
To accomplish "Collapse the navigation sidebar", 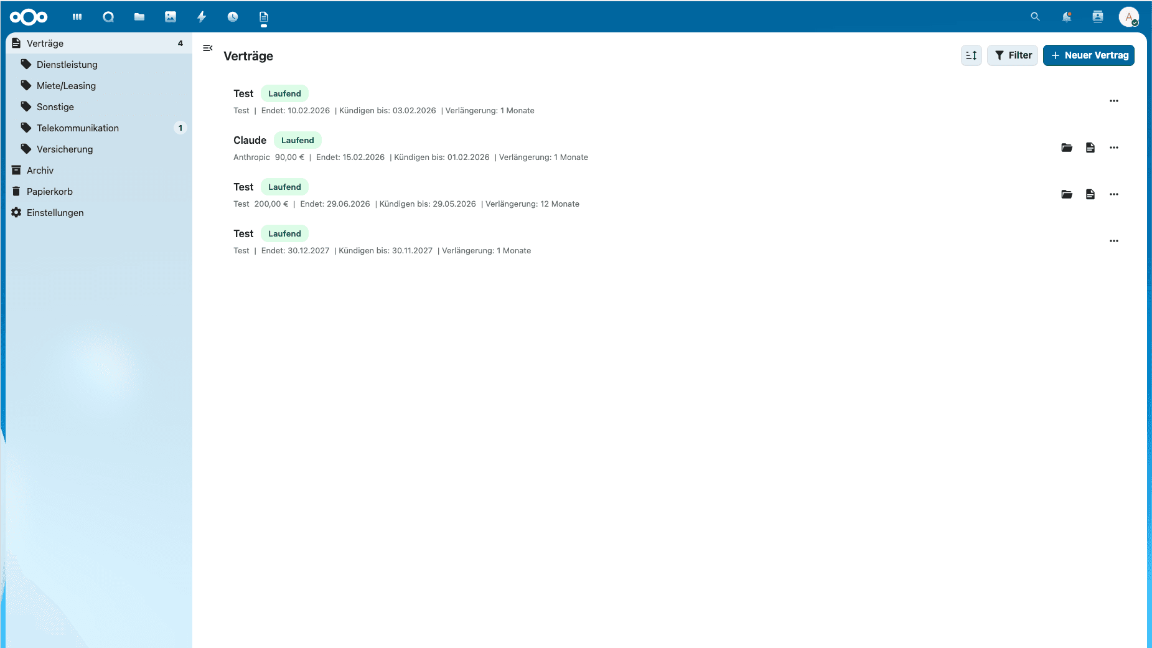I will (x=208, y=47).
